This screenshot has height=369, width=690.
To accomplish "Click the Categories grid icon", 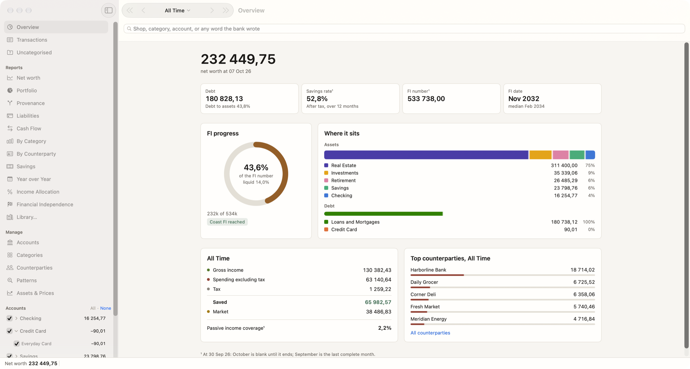I will pos(10,255).
